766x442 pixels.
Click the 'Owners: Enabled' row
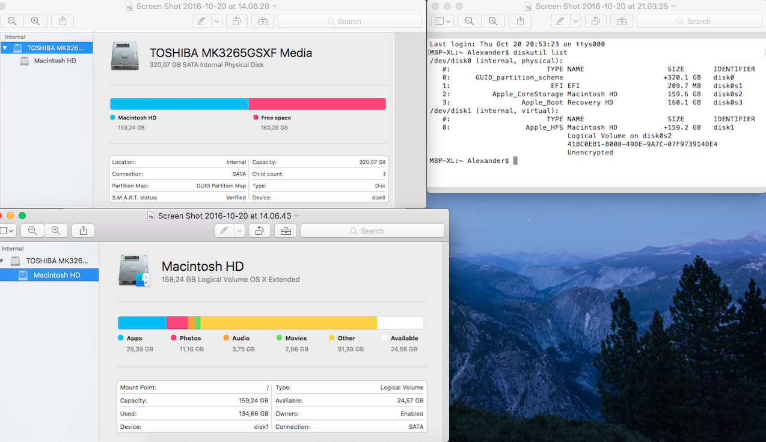(x=349, y=414)
